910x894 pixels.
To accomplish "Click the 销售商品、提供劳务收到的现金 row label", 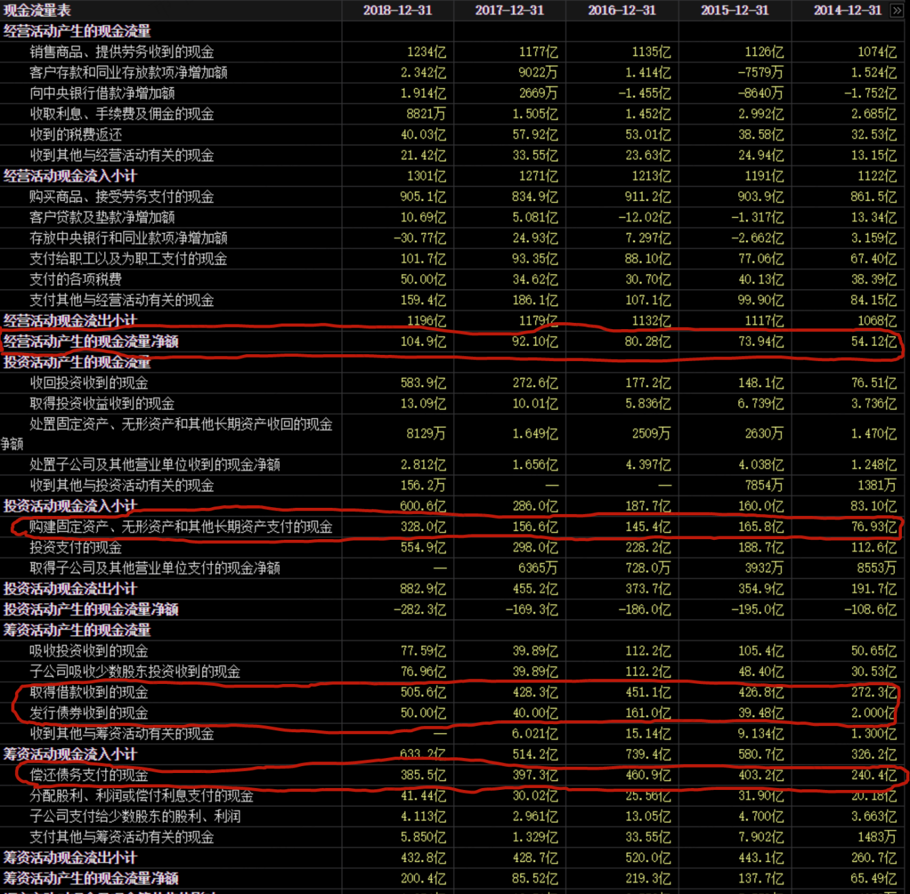I will point(122,52).
